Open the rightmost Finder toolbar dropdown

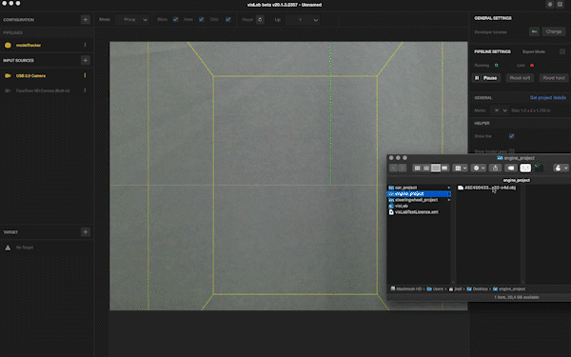click(x=561, y=168)
